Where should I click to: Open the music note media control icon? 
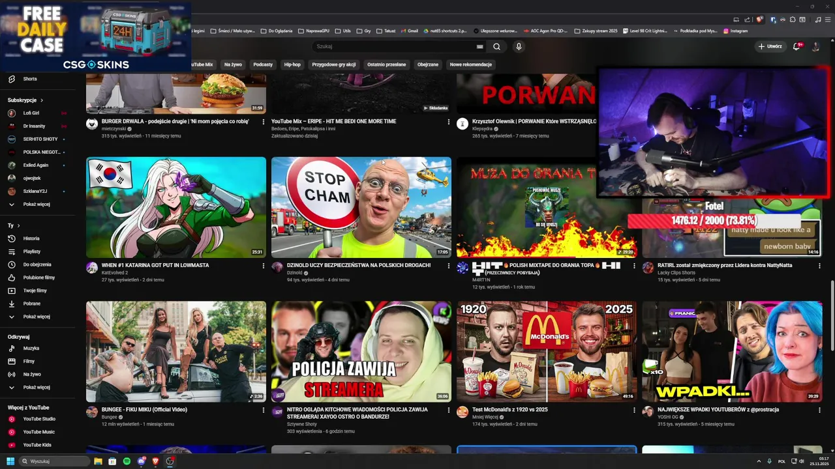click(x=818, y=20)
